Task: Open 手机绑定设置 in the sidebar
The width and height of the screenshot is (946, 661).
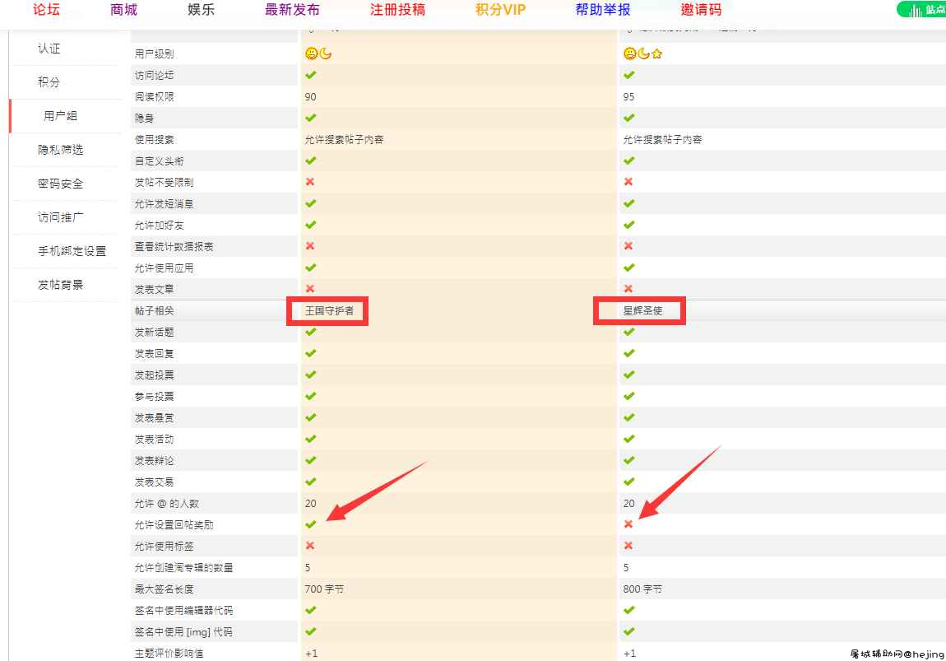Action: [72, 251]
